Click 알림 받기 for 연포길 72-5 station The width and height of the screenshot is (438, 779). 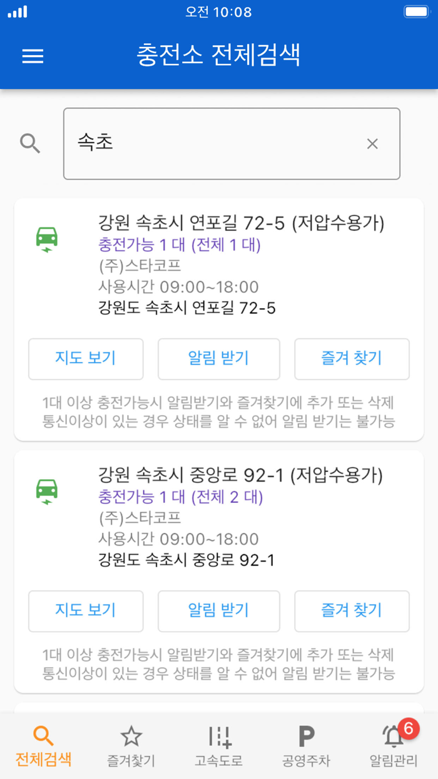pyautogui.click(x=218, y=359)
